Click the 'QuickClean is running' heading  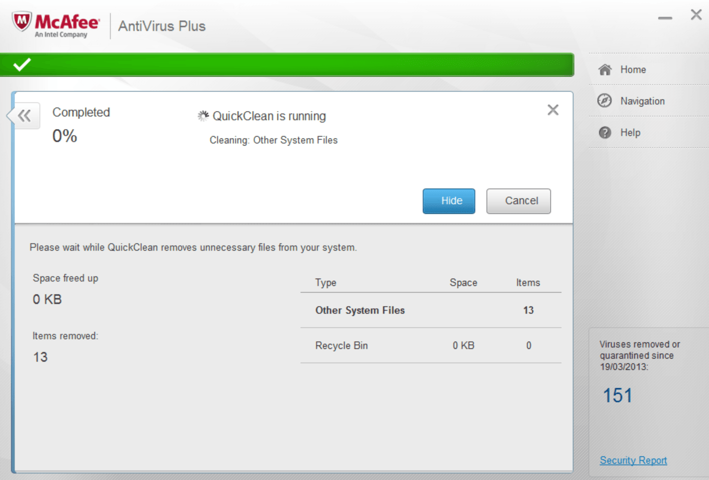click(x=269, y=116)
